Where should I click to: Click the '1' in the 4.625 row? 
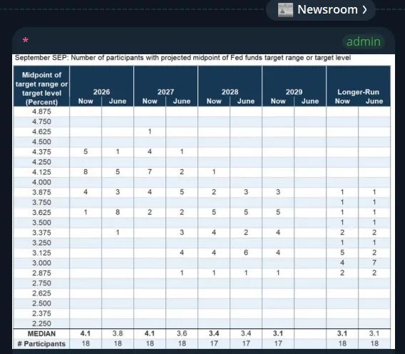point(150,131)
